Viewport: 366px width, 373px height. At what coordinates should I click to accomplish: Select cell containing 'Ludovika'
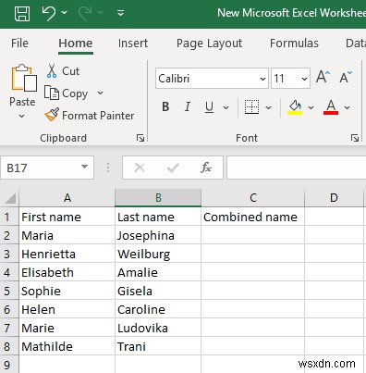[x=158, y=328]
